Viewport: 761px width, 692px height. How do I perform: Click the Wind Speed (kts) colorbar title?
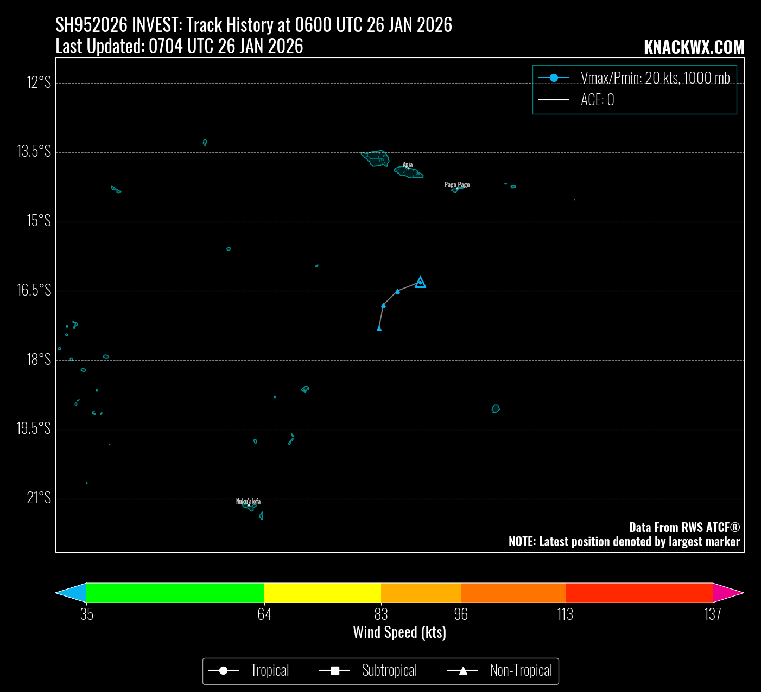point(399,632)
